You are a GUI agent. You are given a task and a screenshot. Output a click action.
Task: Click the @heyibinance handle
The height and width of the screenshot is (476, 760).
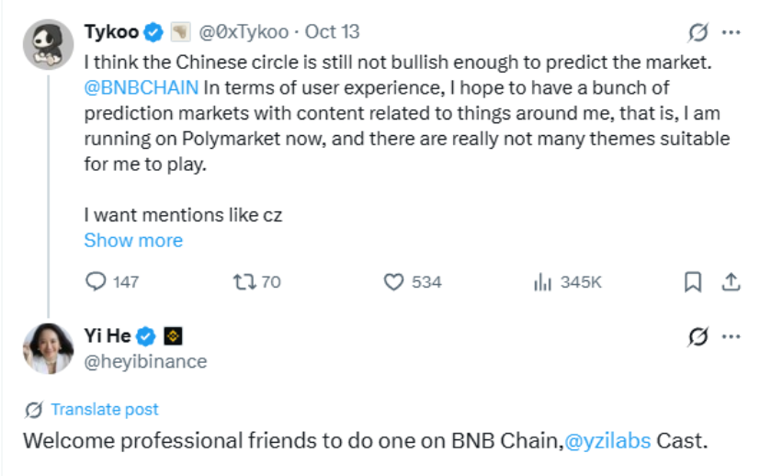point(145,361)
